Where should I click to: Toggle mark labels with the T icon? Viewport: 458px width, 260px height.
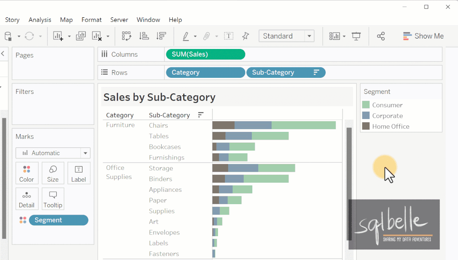[229, 36]
